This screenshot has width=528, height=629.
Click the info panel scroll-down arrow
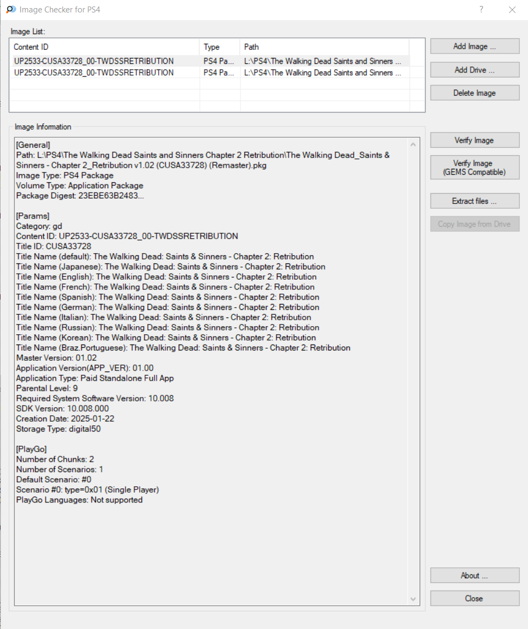pyautogui.click(x=413, y=599)
